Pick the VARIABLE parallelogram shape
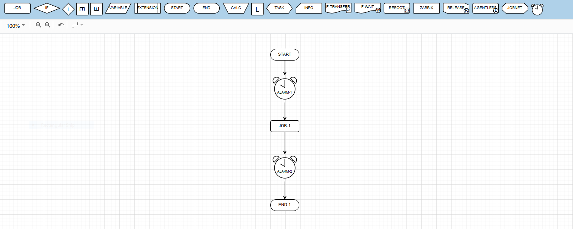 coord(118,8)
